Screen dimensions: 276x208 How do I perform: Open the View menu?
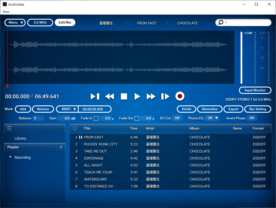(6, 12)
